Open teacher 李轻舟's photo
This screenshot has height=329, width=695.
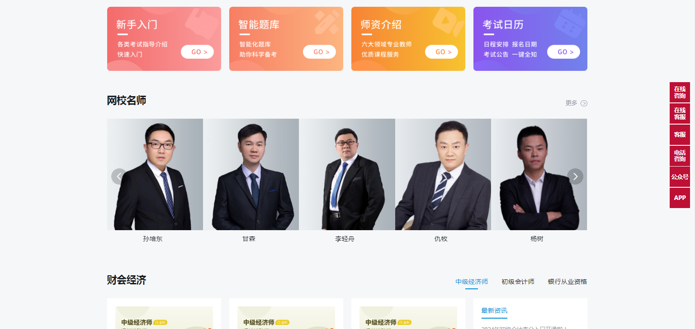point(347,174)
